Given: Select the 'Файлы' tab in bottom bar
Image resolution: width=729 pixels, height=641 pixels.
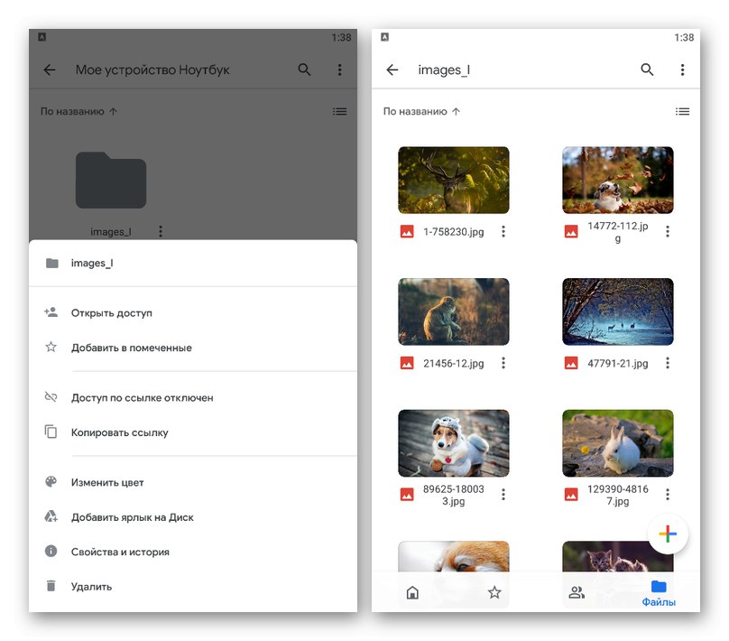Looking at the screenshot, I should point(659,594).
